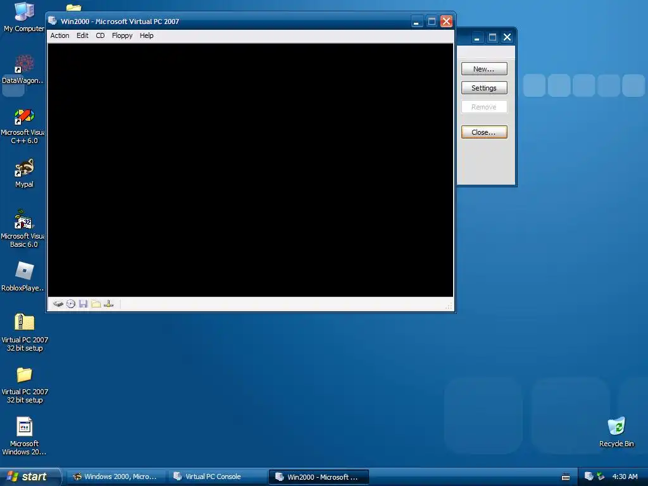Click Settings in Virtual PC Console
The image size is (648, 486).
pyautogui.click(x=484, y=88)
